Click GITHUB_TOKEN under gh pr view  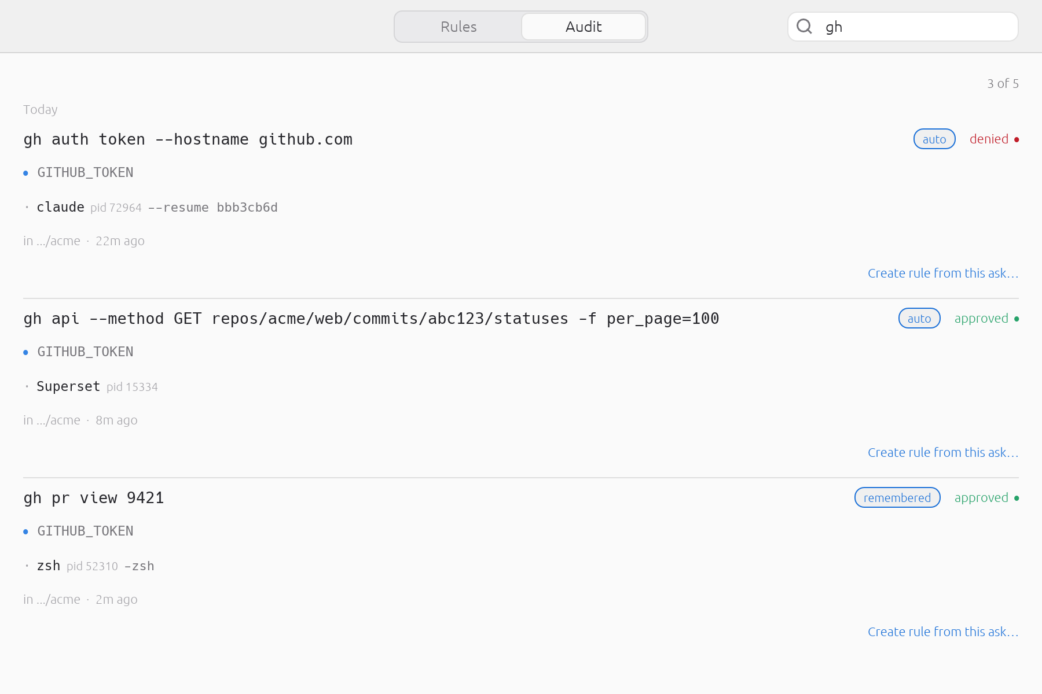(x=85, y=531)
